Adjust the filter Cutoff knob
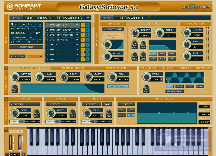216x156 pixels. tap(135, 33)
